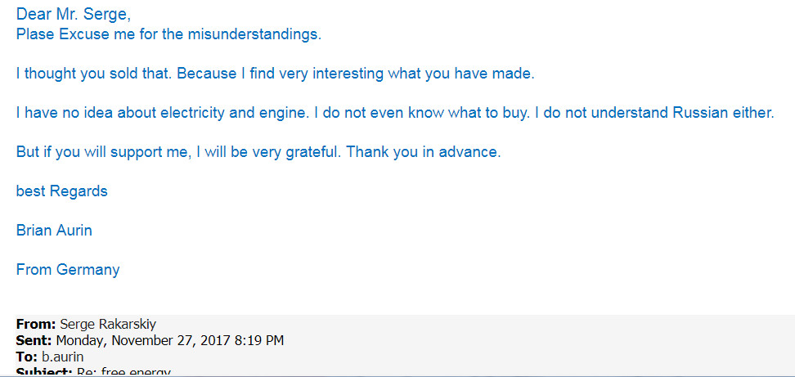Click the signature name "Brian Aurin"
795x377 pixels.
click(54, 231)
